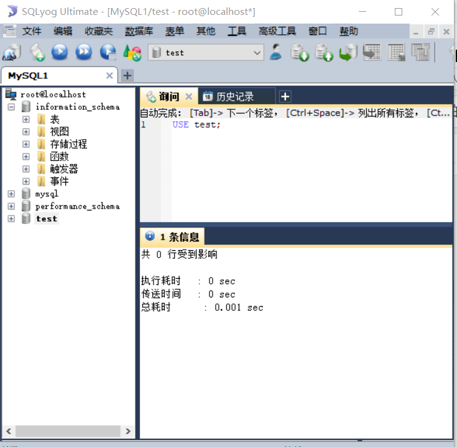Open the 窗口 menu
Viewport: 457px width, 447px height.
pos(317,31)
